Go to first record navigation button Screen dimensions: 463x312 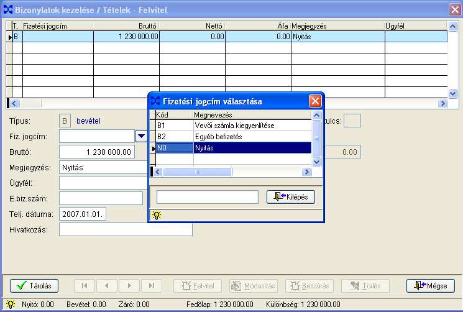[84, 286]
